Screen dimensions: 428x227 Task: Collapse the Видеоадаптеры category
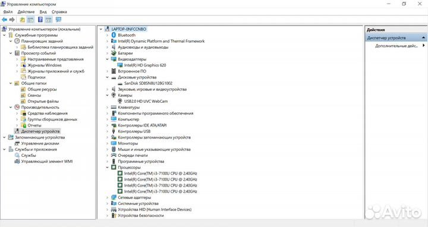point(107,59)
